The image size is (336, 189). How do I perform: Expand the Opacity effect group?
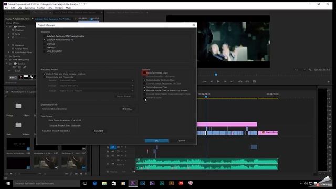6,56
